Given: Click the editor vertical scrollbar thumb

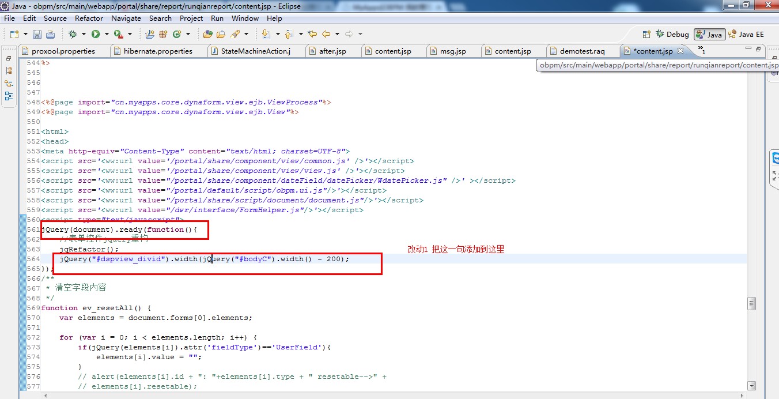Looking at the screenshot, I should tap(751, 303).
